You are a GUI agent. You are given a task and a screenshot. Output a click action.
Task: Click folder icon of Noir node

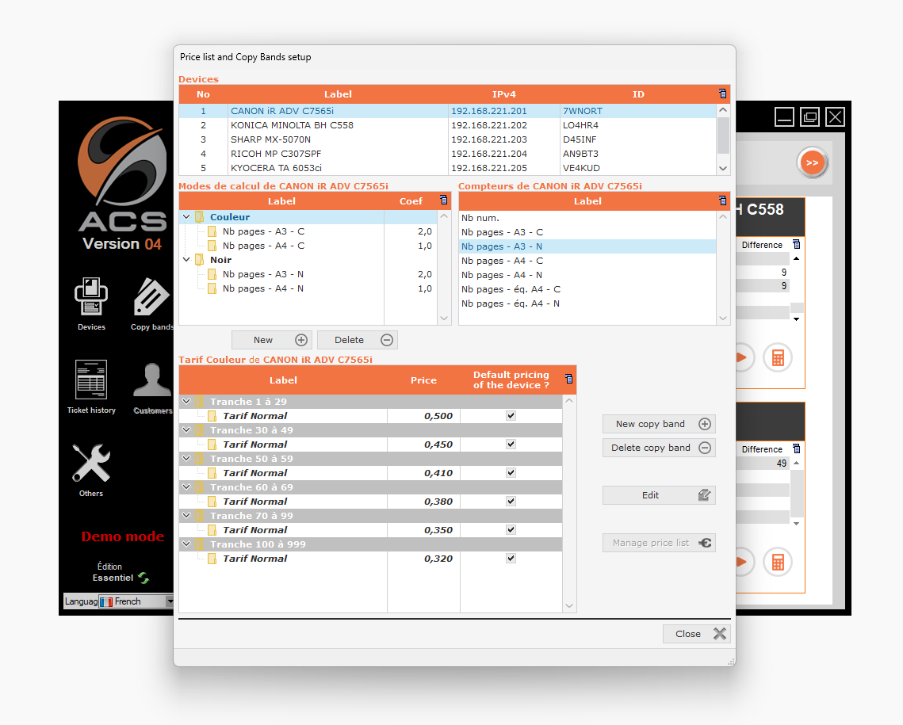199,260
